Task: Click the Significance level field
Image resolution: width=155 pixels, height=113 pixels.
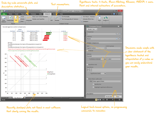Action: pyautogui.click(x=104, y=74)
